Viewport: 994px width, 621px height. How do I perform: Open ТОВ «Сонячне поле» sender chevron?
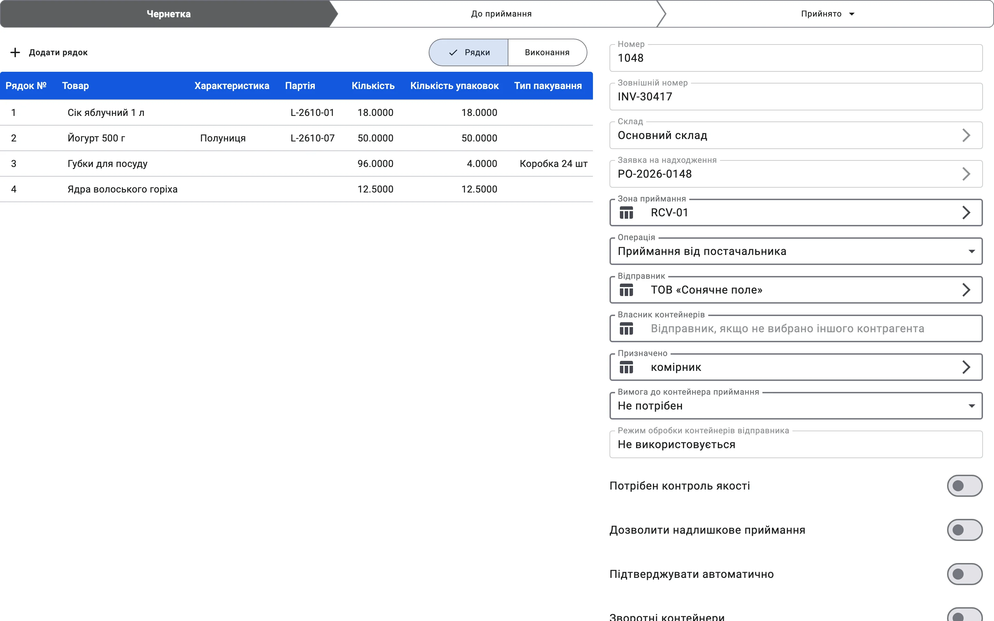[966, 290]
